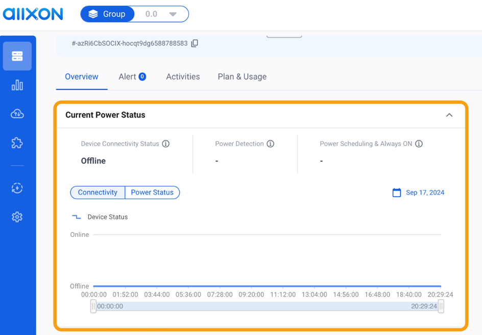Open the Devices panel in the sidebar
This screenshot has width=482, height=335.
click(x=17, y=56)
